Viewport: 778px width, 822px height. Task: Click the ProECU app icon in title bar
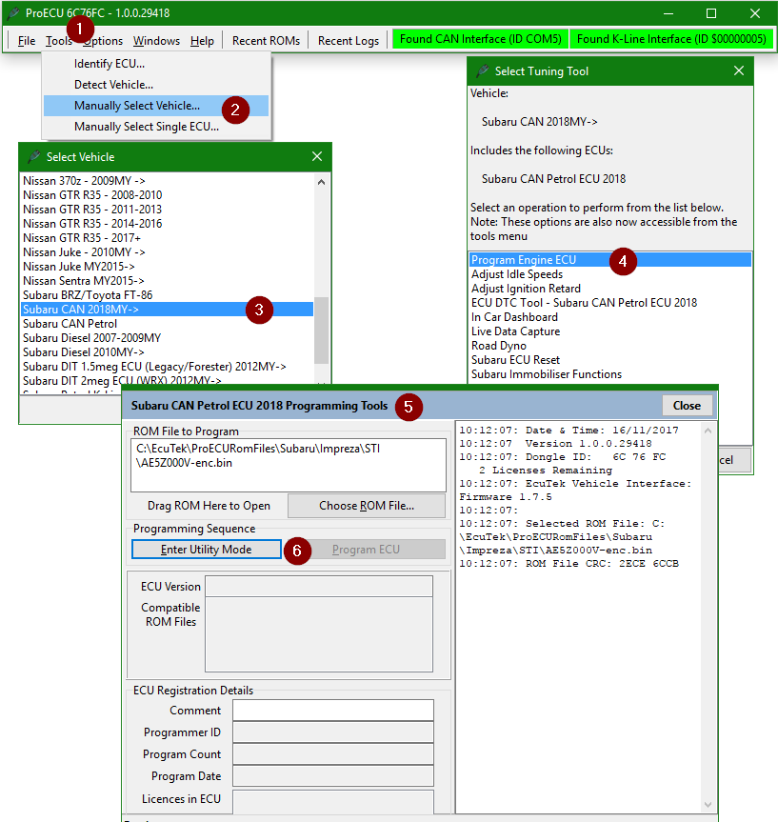pyautogui.click(x=13, y=13)
